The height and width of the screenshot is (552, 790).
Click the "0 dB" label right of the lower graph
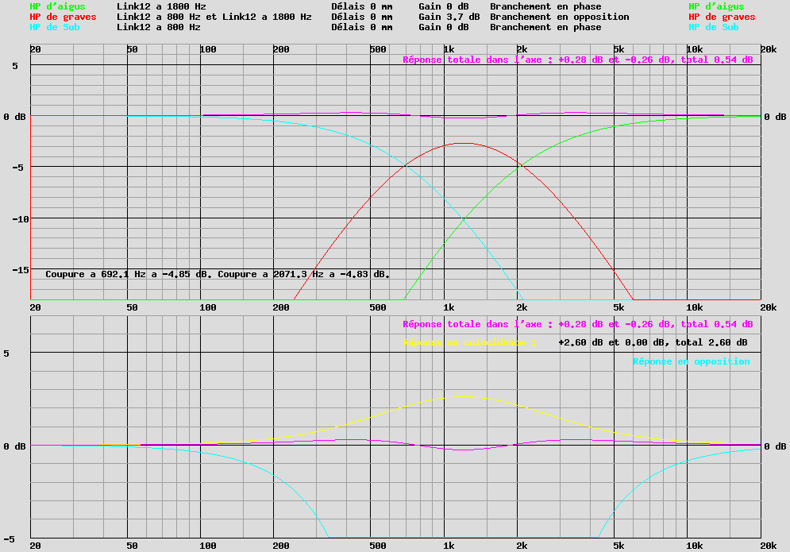pyautogui.click(x=775, y=446)
